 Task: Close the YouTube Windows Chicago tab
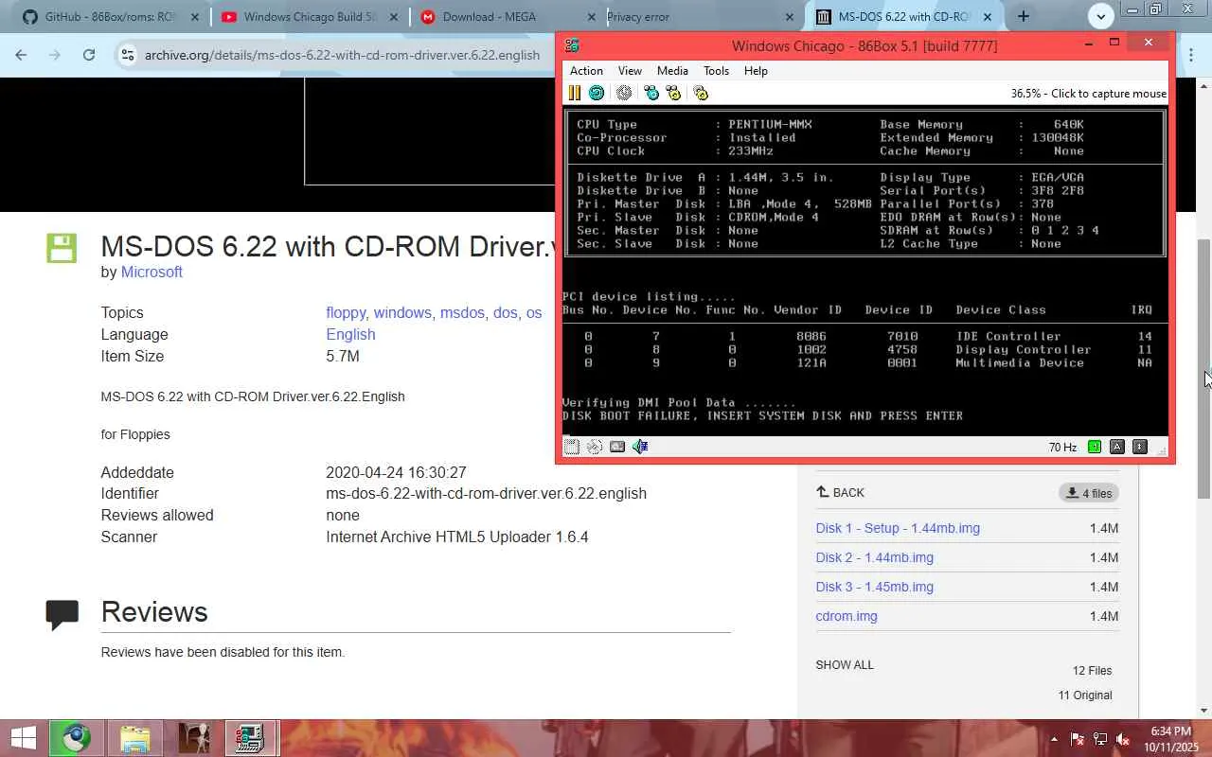click(393, 17)
